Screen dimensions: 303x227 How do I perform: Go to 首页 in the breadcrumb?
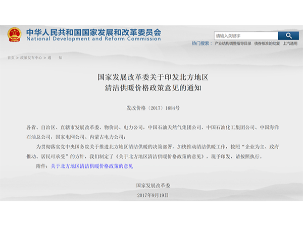click(11, 58)
